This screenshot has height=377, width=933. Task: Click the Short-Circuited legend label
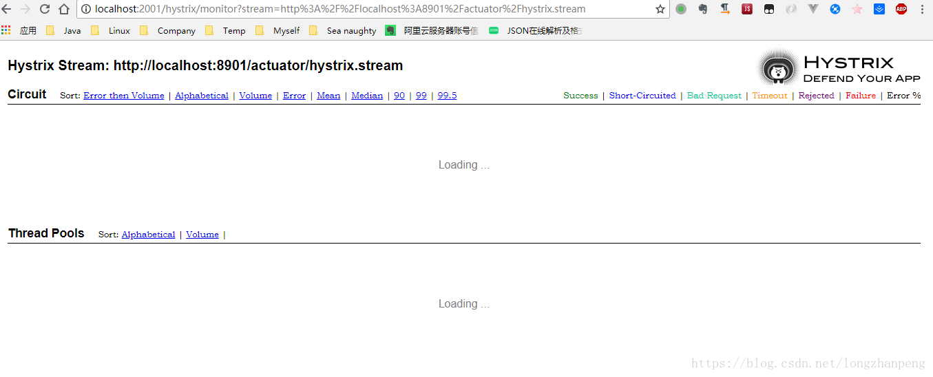(x=642, y=96)
